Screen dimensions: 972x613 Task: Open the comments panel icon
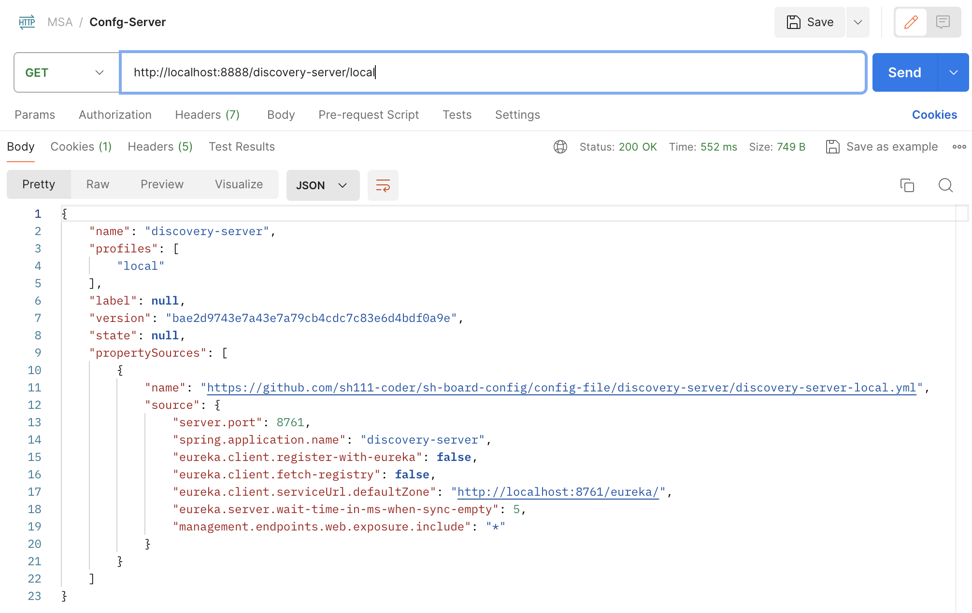coord(943,22)
